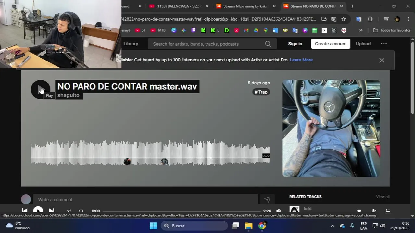Click the Sign in button
This screenshot has height=233, width=415.
coord(295,44)
